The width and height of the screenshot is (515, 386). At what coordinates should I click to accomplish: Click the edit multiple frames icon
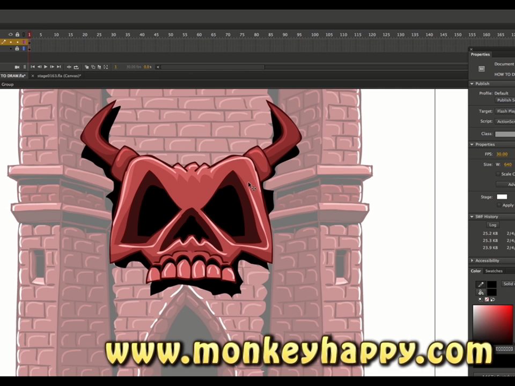point(99,67)
